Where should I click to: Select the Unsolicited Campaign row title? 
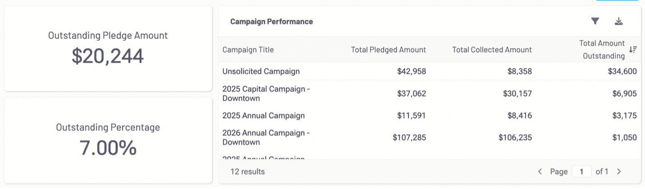click(x=261, y=71)
